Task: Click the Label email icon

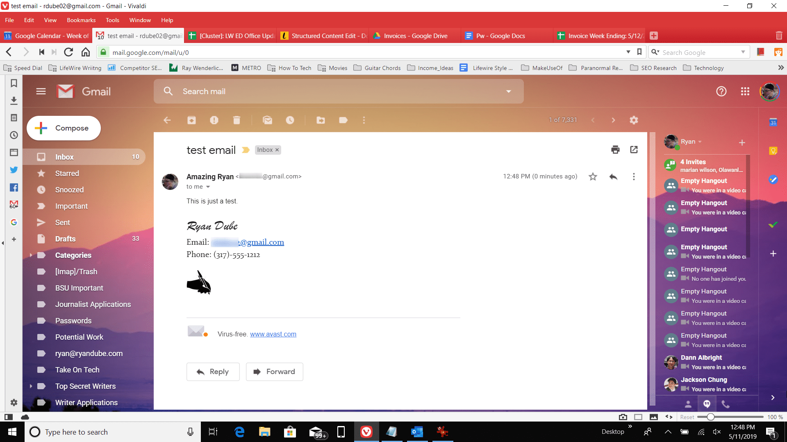Action: coord(343,120)
